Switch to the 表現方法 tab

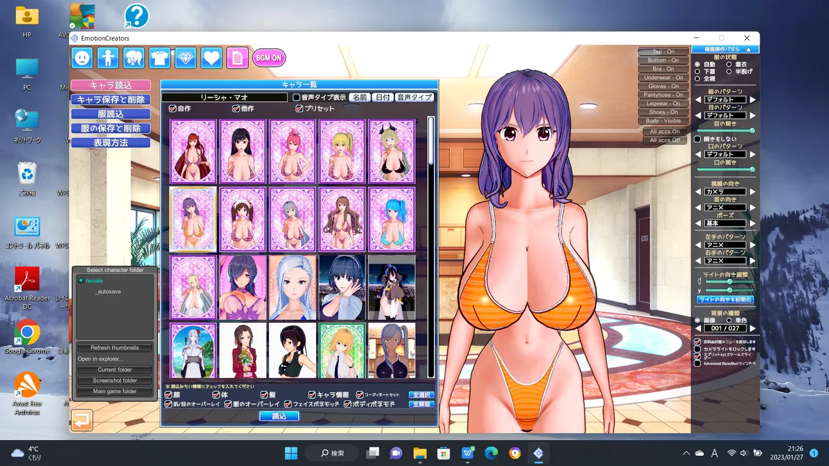pyautogui.click(x=111, y=142)
